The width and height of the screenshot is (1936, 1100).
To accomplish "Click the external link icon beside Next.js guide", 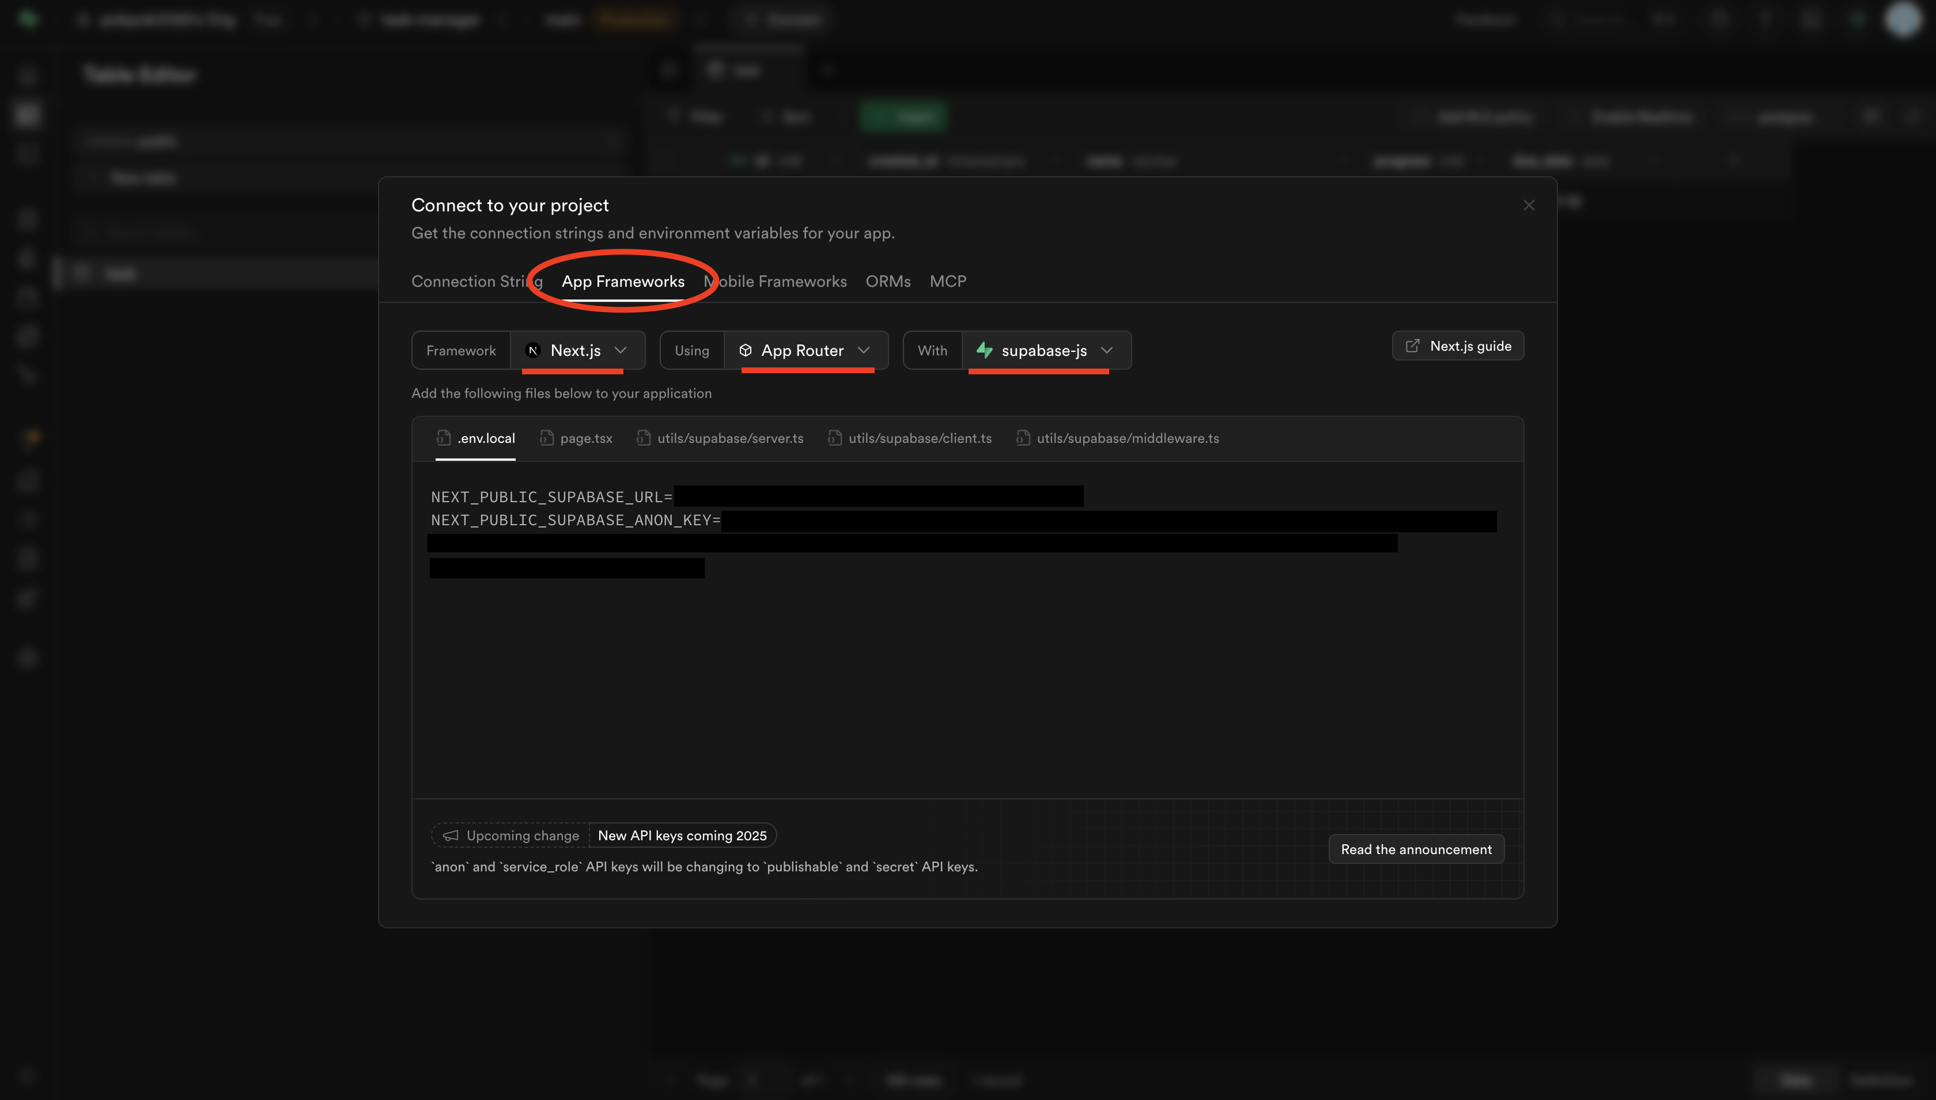I will tap(1412, 346).
